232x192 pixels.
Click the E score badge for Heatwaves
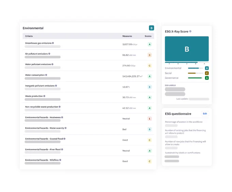[x=149, y=119]
